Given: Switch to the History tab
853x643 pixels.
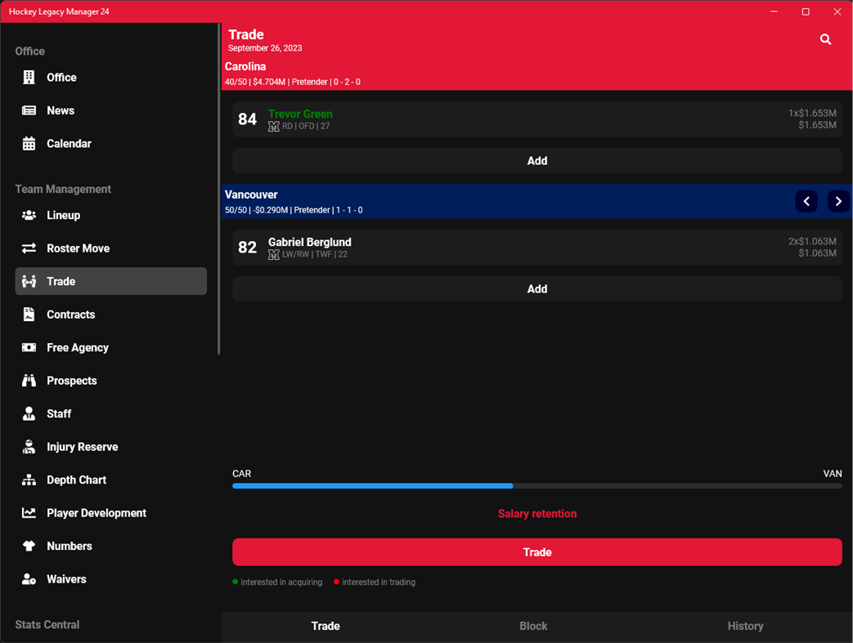Looking at the screenshot, I should point(745,626).
